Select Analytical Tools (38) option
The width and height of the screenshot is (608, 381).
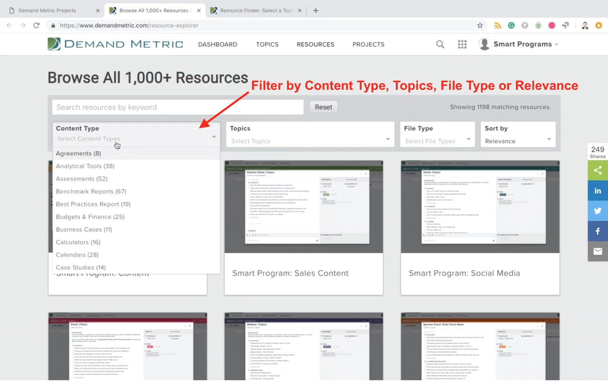coord(136,166)
